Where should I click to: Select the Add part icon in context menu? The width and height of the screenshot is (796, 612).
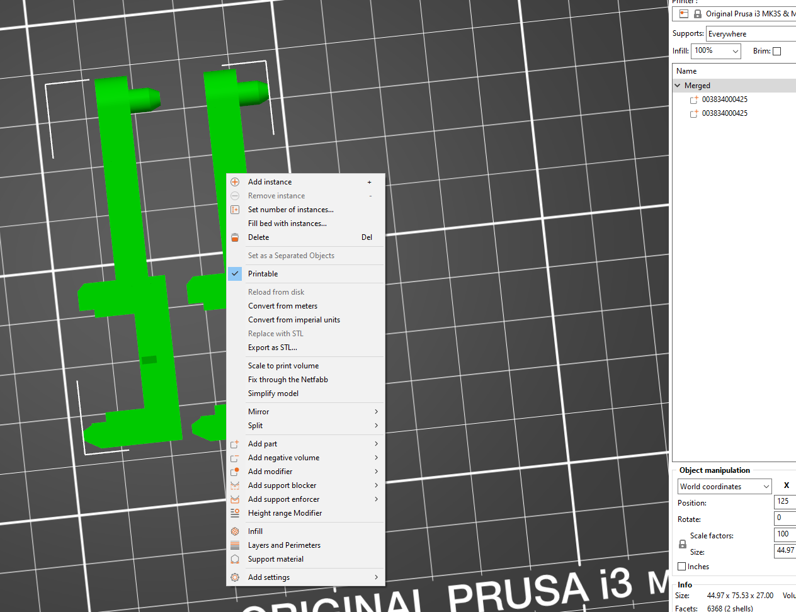click(235, 443)
